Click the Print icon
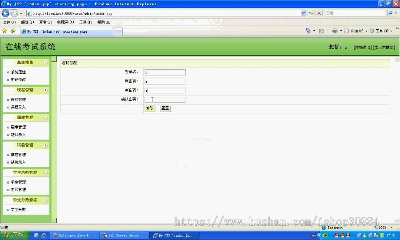The width and height of the screenshot is (400, 240). pyautogui.click(x=335, y=31)
